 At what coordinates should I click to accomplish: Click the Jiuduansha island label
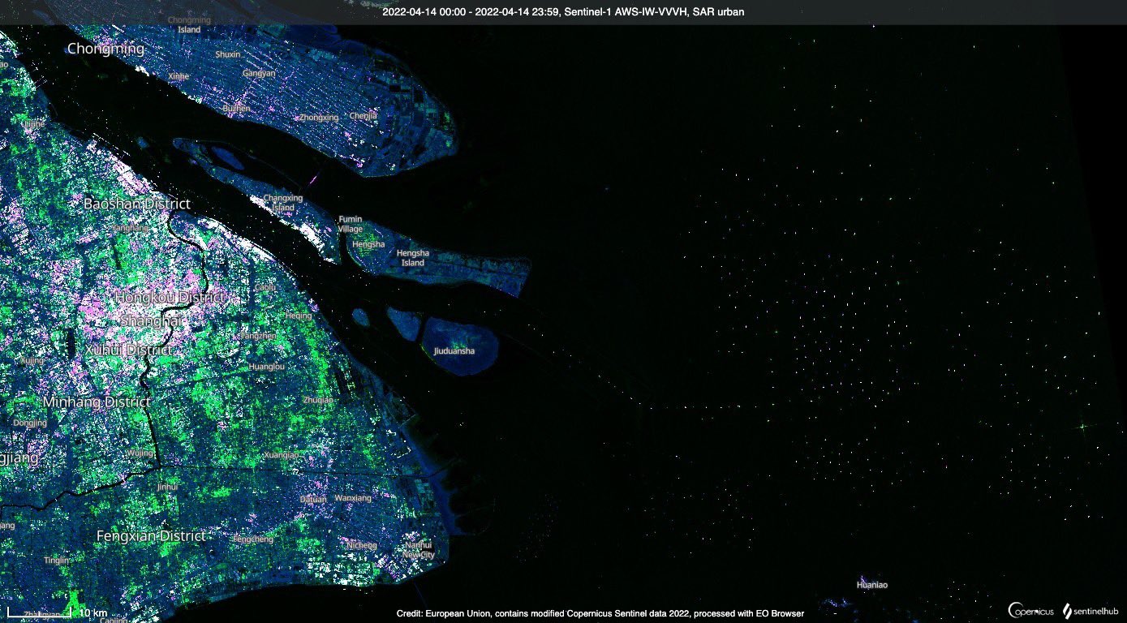click(x=454, y=351)
